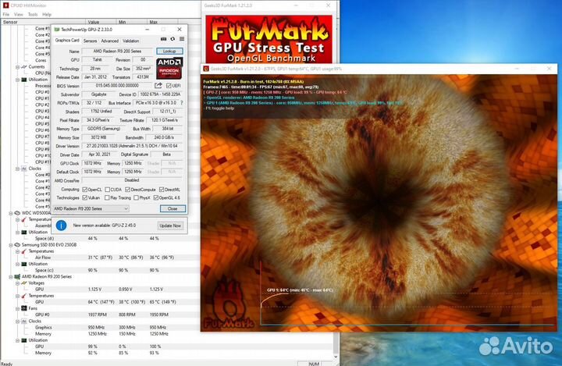Click the AMD Radeon Graphics logo

click(x=169, y=66)
